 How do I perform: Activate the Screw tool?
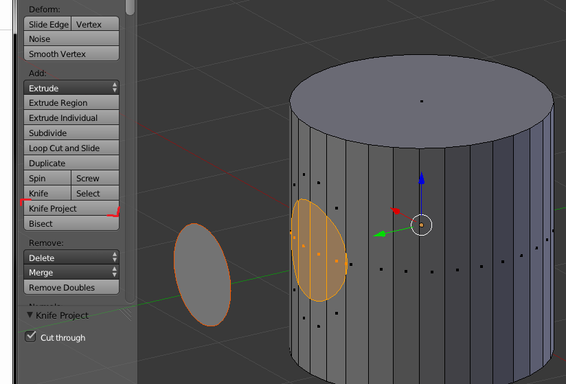coord(95,179)
